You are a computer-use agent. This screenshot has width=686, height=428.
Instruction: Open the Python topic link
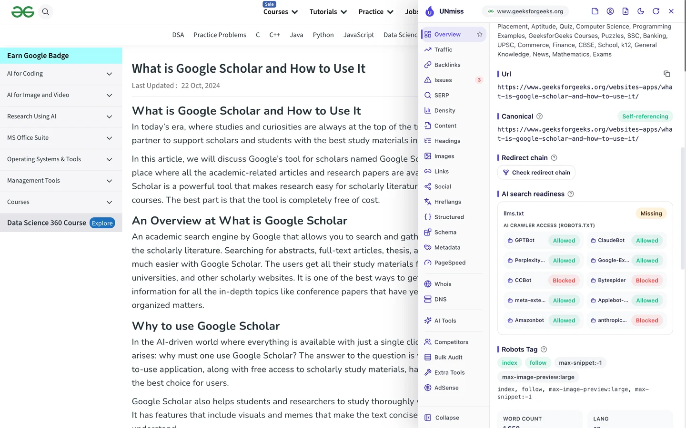click(323, 35)
